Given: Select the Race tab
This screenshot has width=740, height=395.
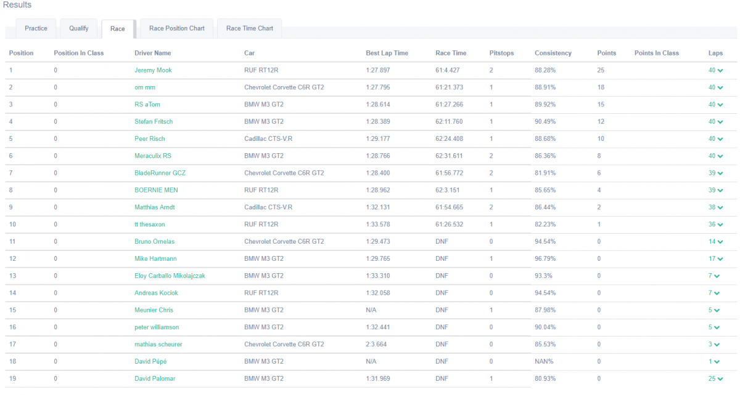Looking at the screenshot, I should pos(117,29).
